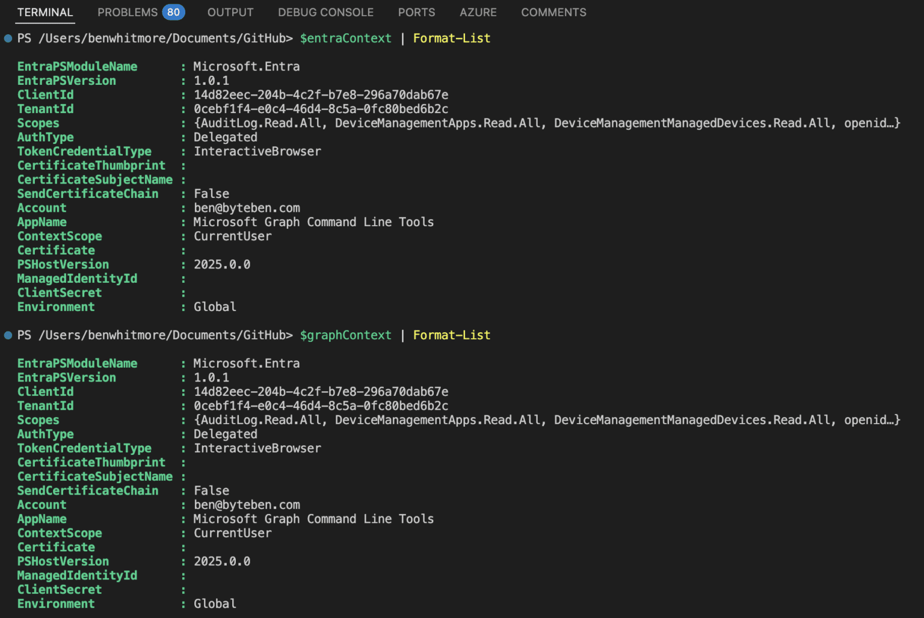Switch to the COMMENTS tab

coord(553,12)
